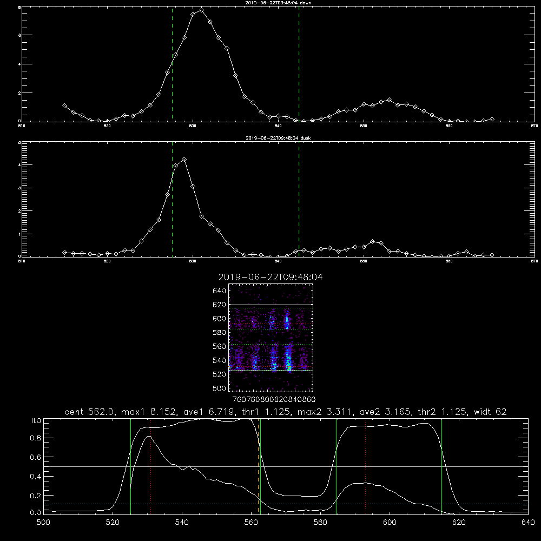Image resolution: width=541 pixels, height=541 pixels.
Task: Click first green dashed line in dawn plot
Action: (x=172, y=64)
